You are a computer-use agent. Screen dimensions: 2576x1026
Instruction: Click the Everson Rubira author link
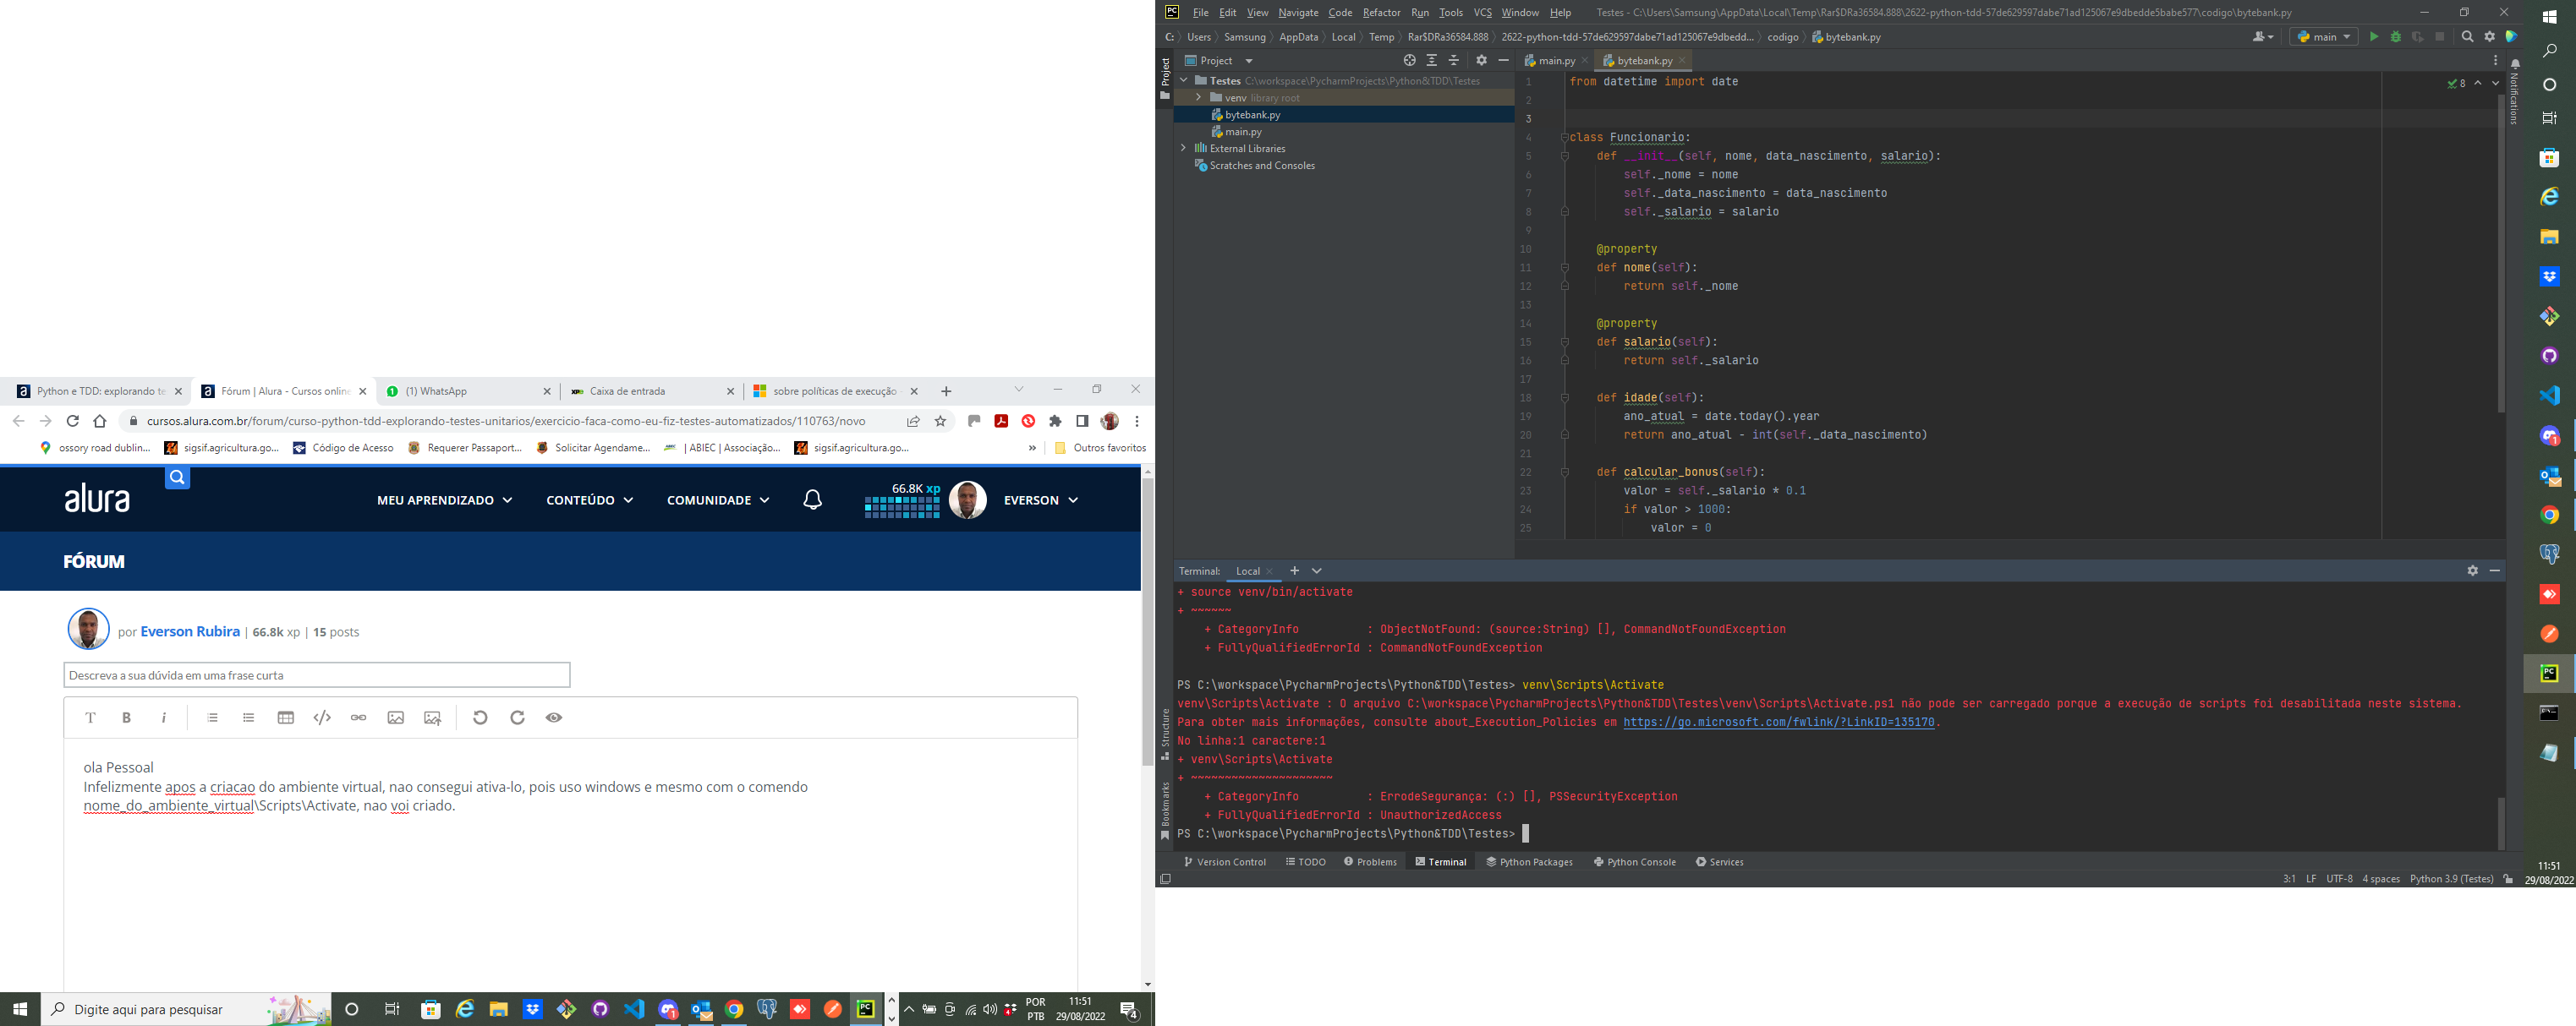coord(190,631)
